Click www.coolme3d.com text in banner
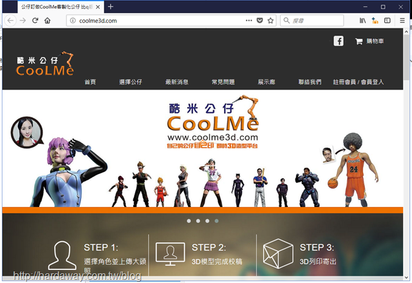 (212, 137)
